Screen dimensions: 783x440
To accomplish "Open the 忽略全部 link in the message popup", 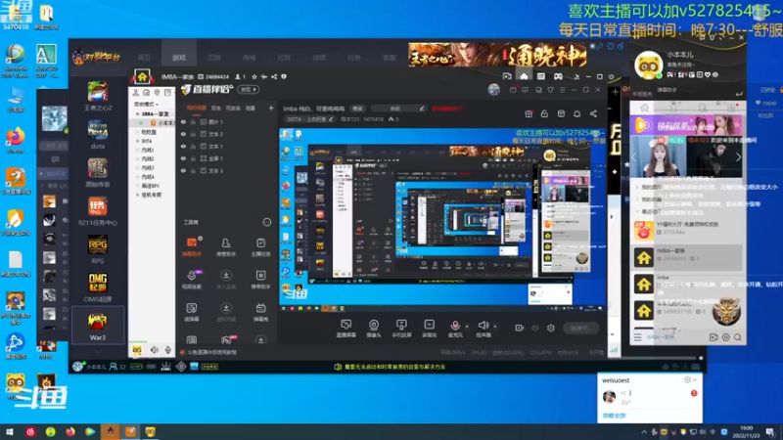I will 615,416.
